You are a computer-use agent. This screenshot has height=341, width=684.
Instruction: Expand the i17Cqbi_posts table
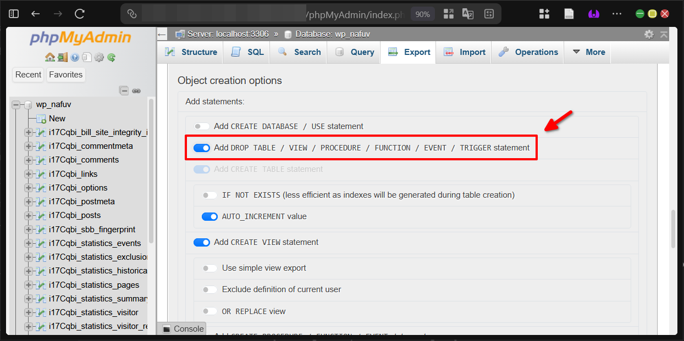(x=27, y=215)
